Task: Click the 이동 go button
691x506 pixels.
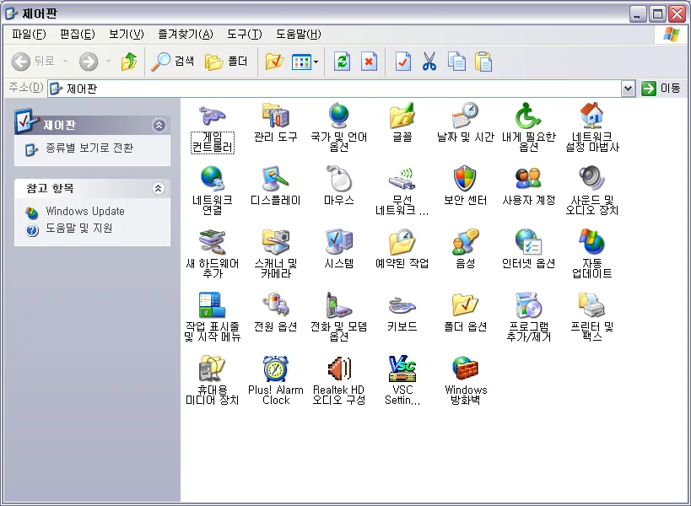Action: coord(661,89)
